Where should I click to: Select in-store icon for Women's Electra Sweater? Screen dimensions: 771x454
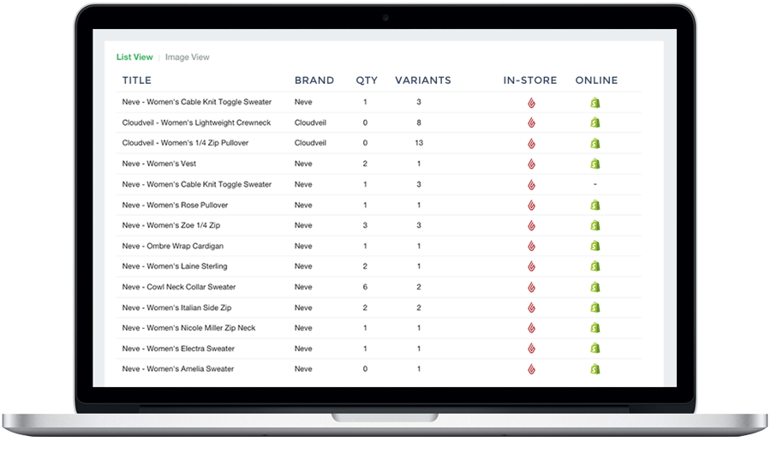[531, 349]
